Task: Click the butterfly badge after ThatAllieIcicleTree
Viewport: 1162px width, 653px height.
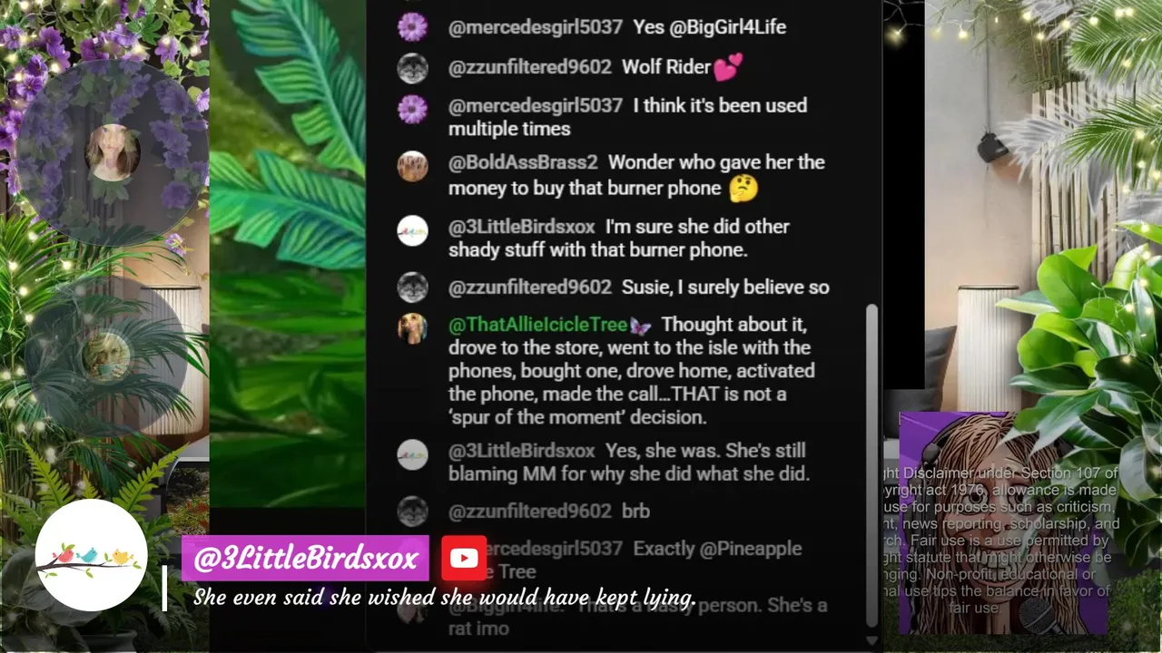Action: (x=640, y=326)
